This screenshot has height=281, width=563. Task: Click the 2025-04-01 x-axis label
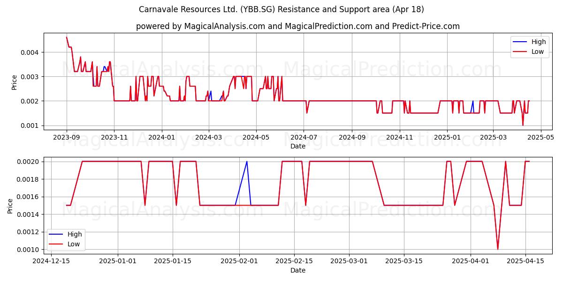point(471,261)
